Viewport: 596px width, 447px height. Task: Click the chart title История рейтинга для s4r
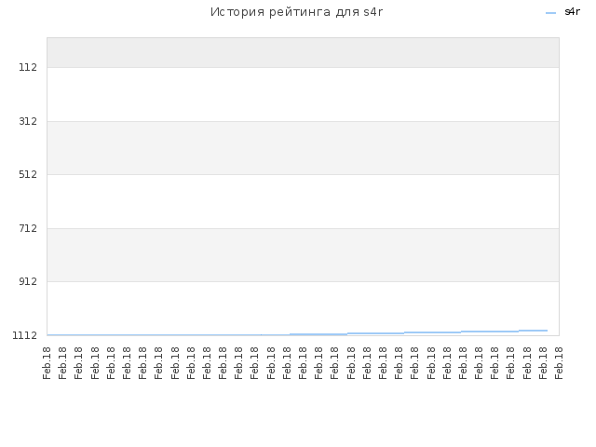tap(296, 12)
